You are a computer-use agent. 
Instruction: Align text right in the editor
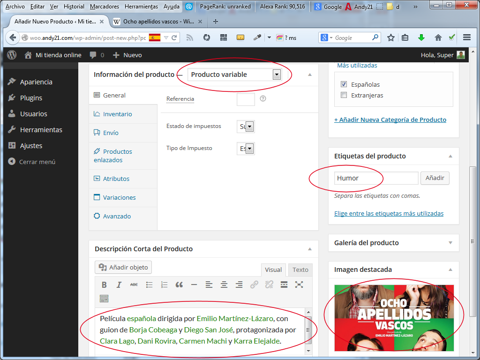click(239, 285)
